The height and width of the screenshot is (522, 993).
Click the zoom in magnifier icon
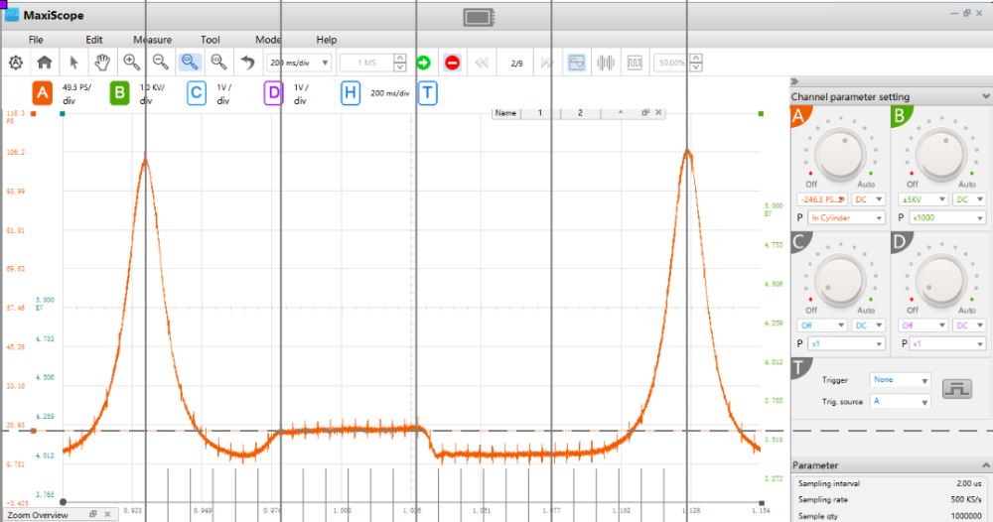click(131, 63)
